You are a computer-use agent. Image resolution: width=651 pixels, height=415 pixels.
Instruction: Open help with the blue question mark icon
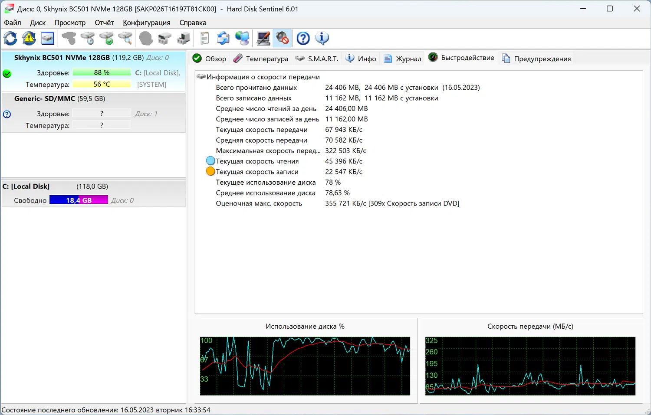coord(303,39)
